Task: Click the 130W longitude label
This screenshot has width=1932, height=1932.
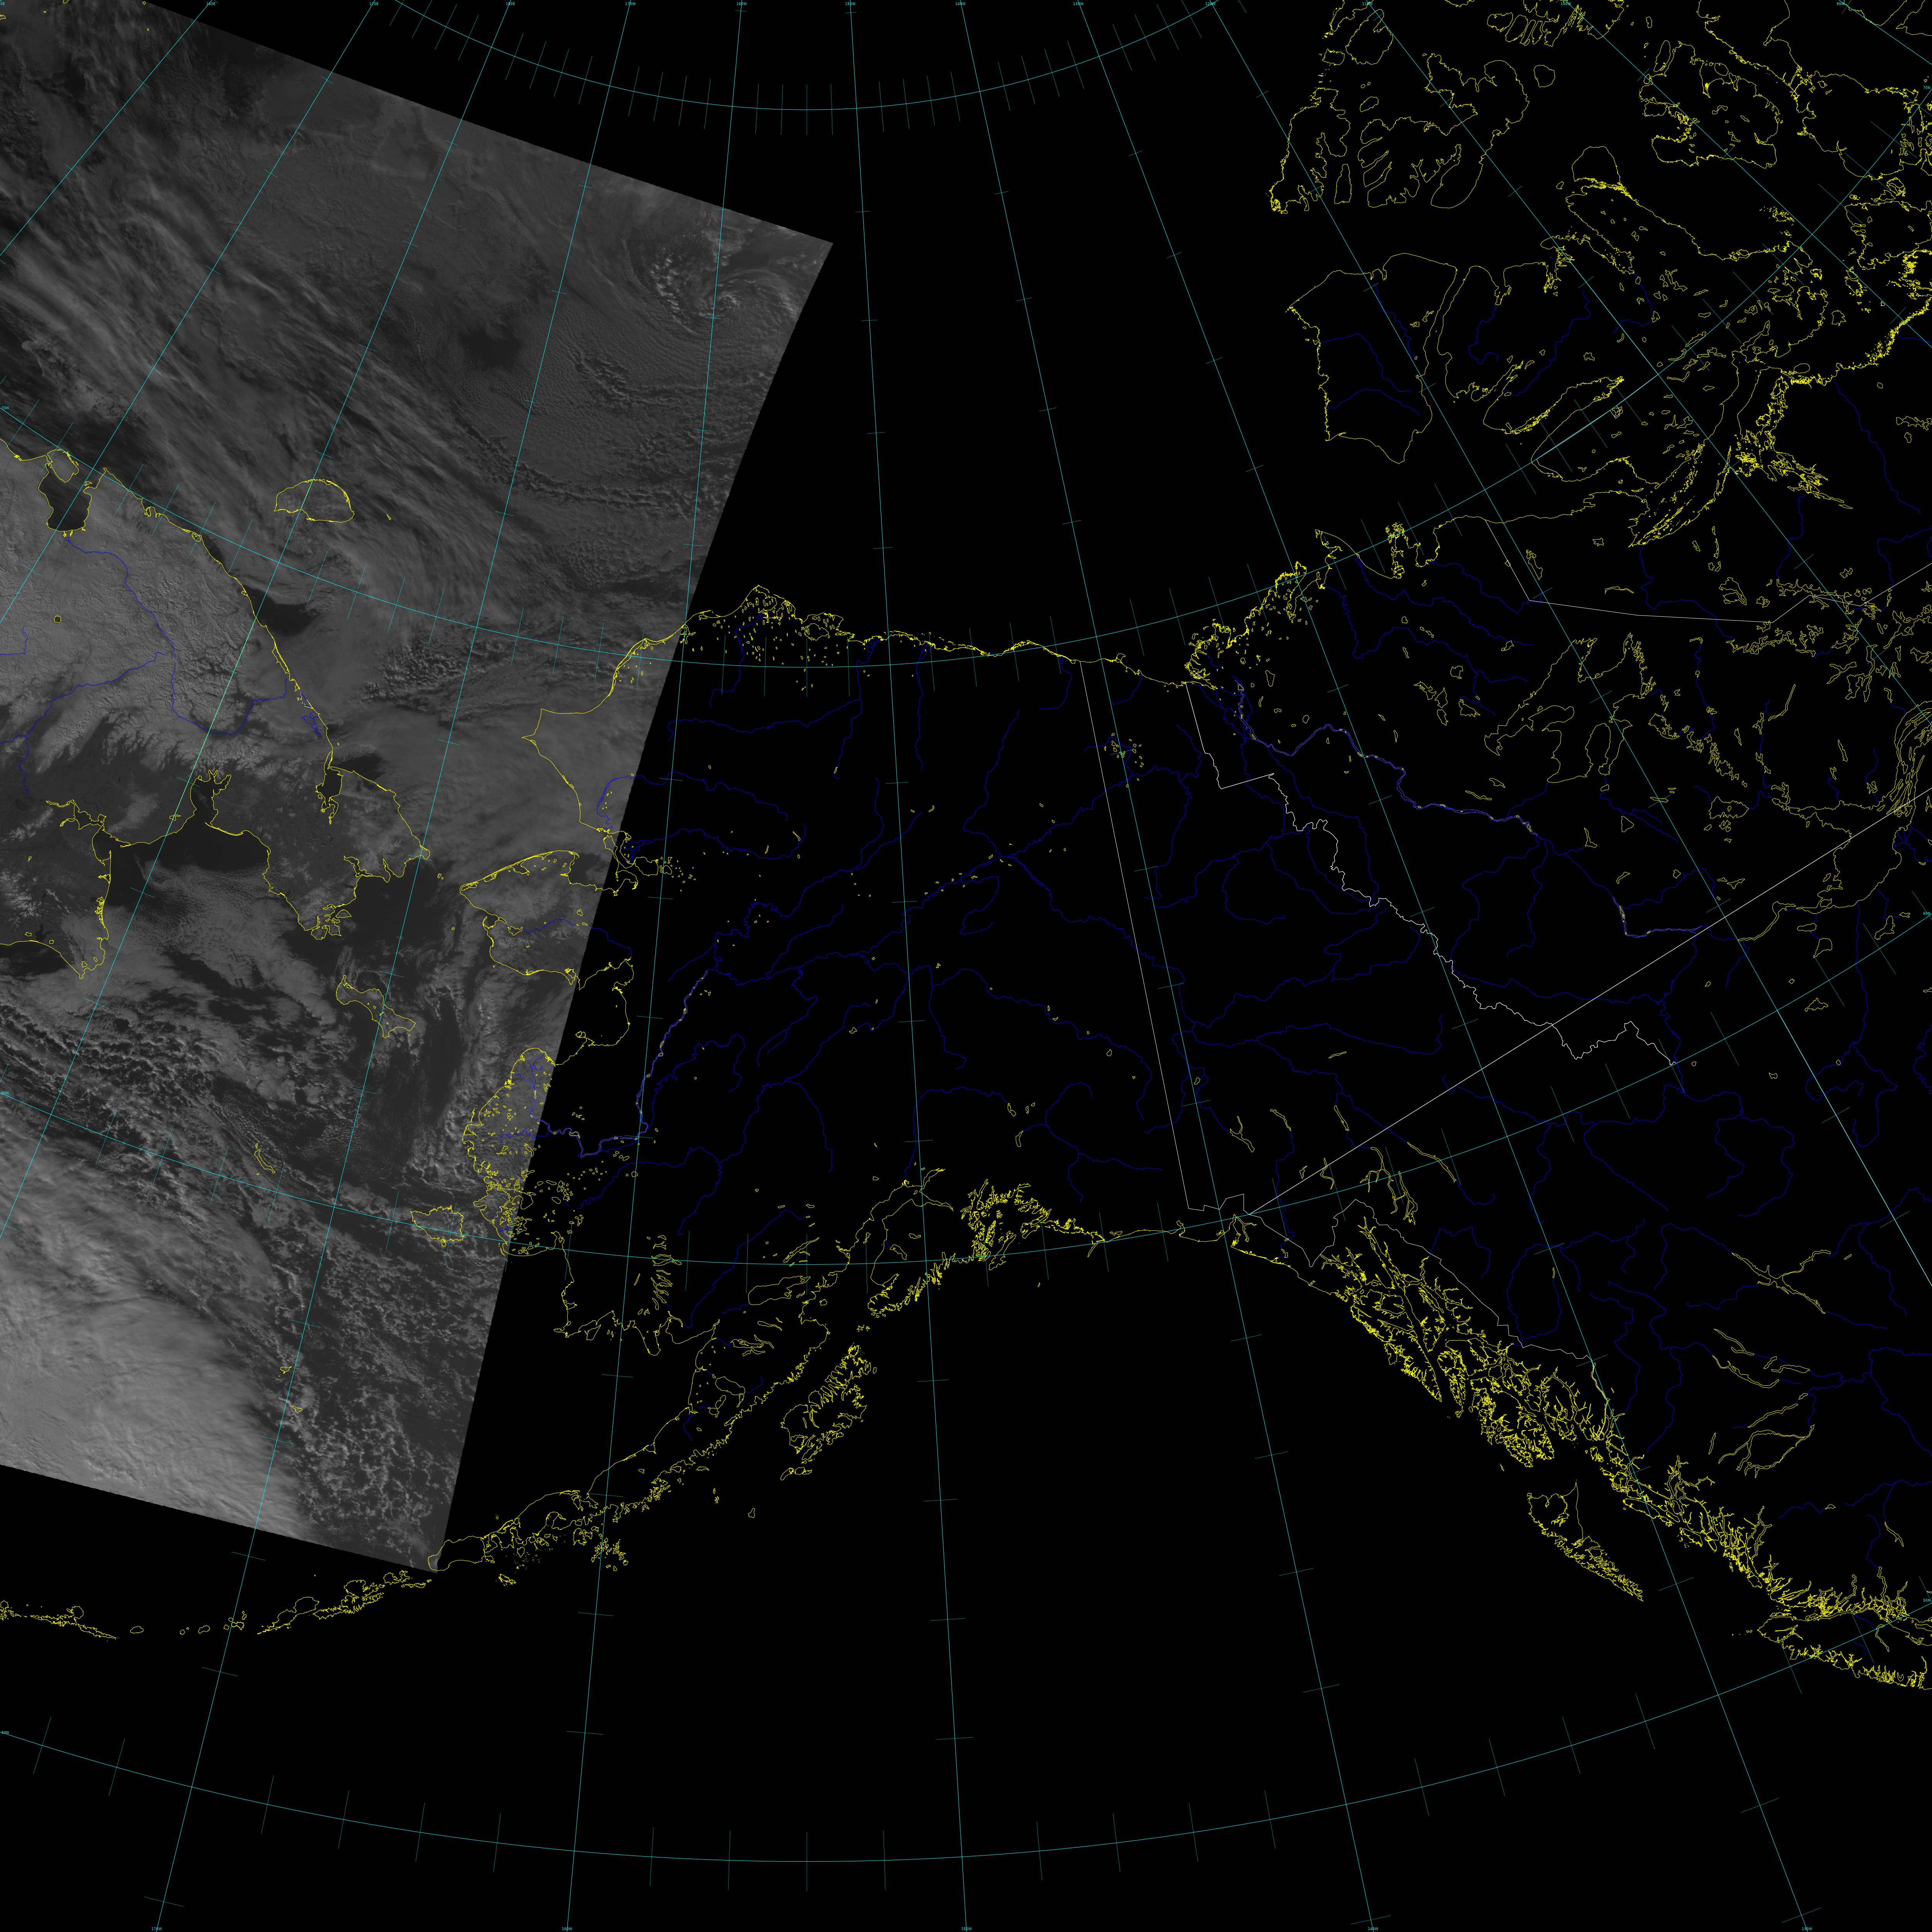Action: click(x=1078, y=4)
